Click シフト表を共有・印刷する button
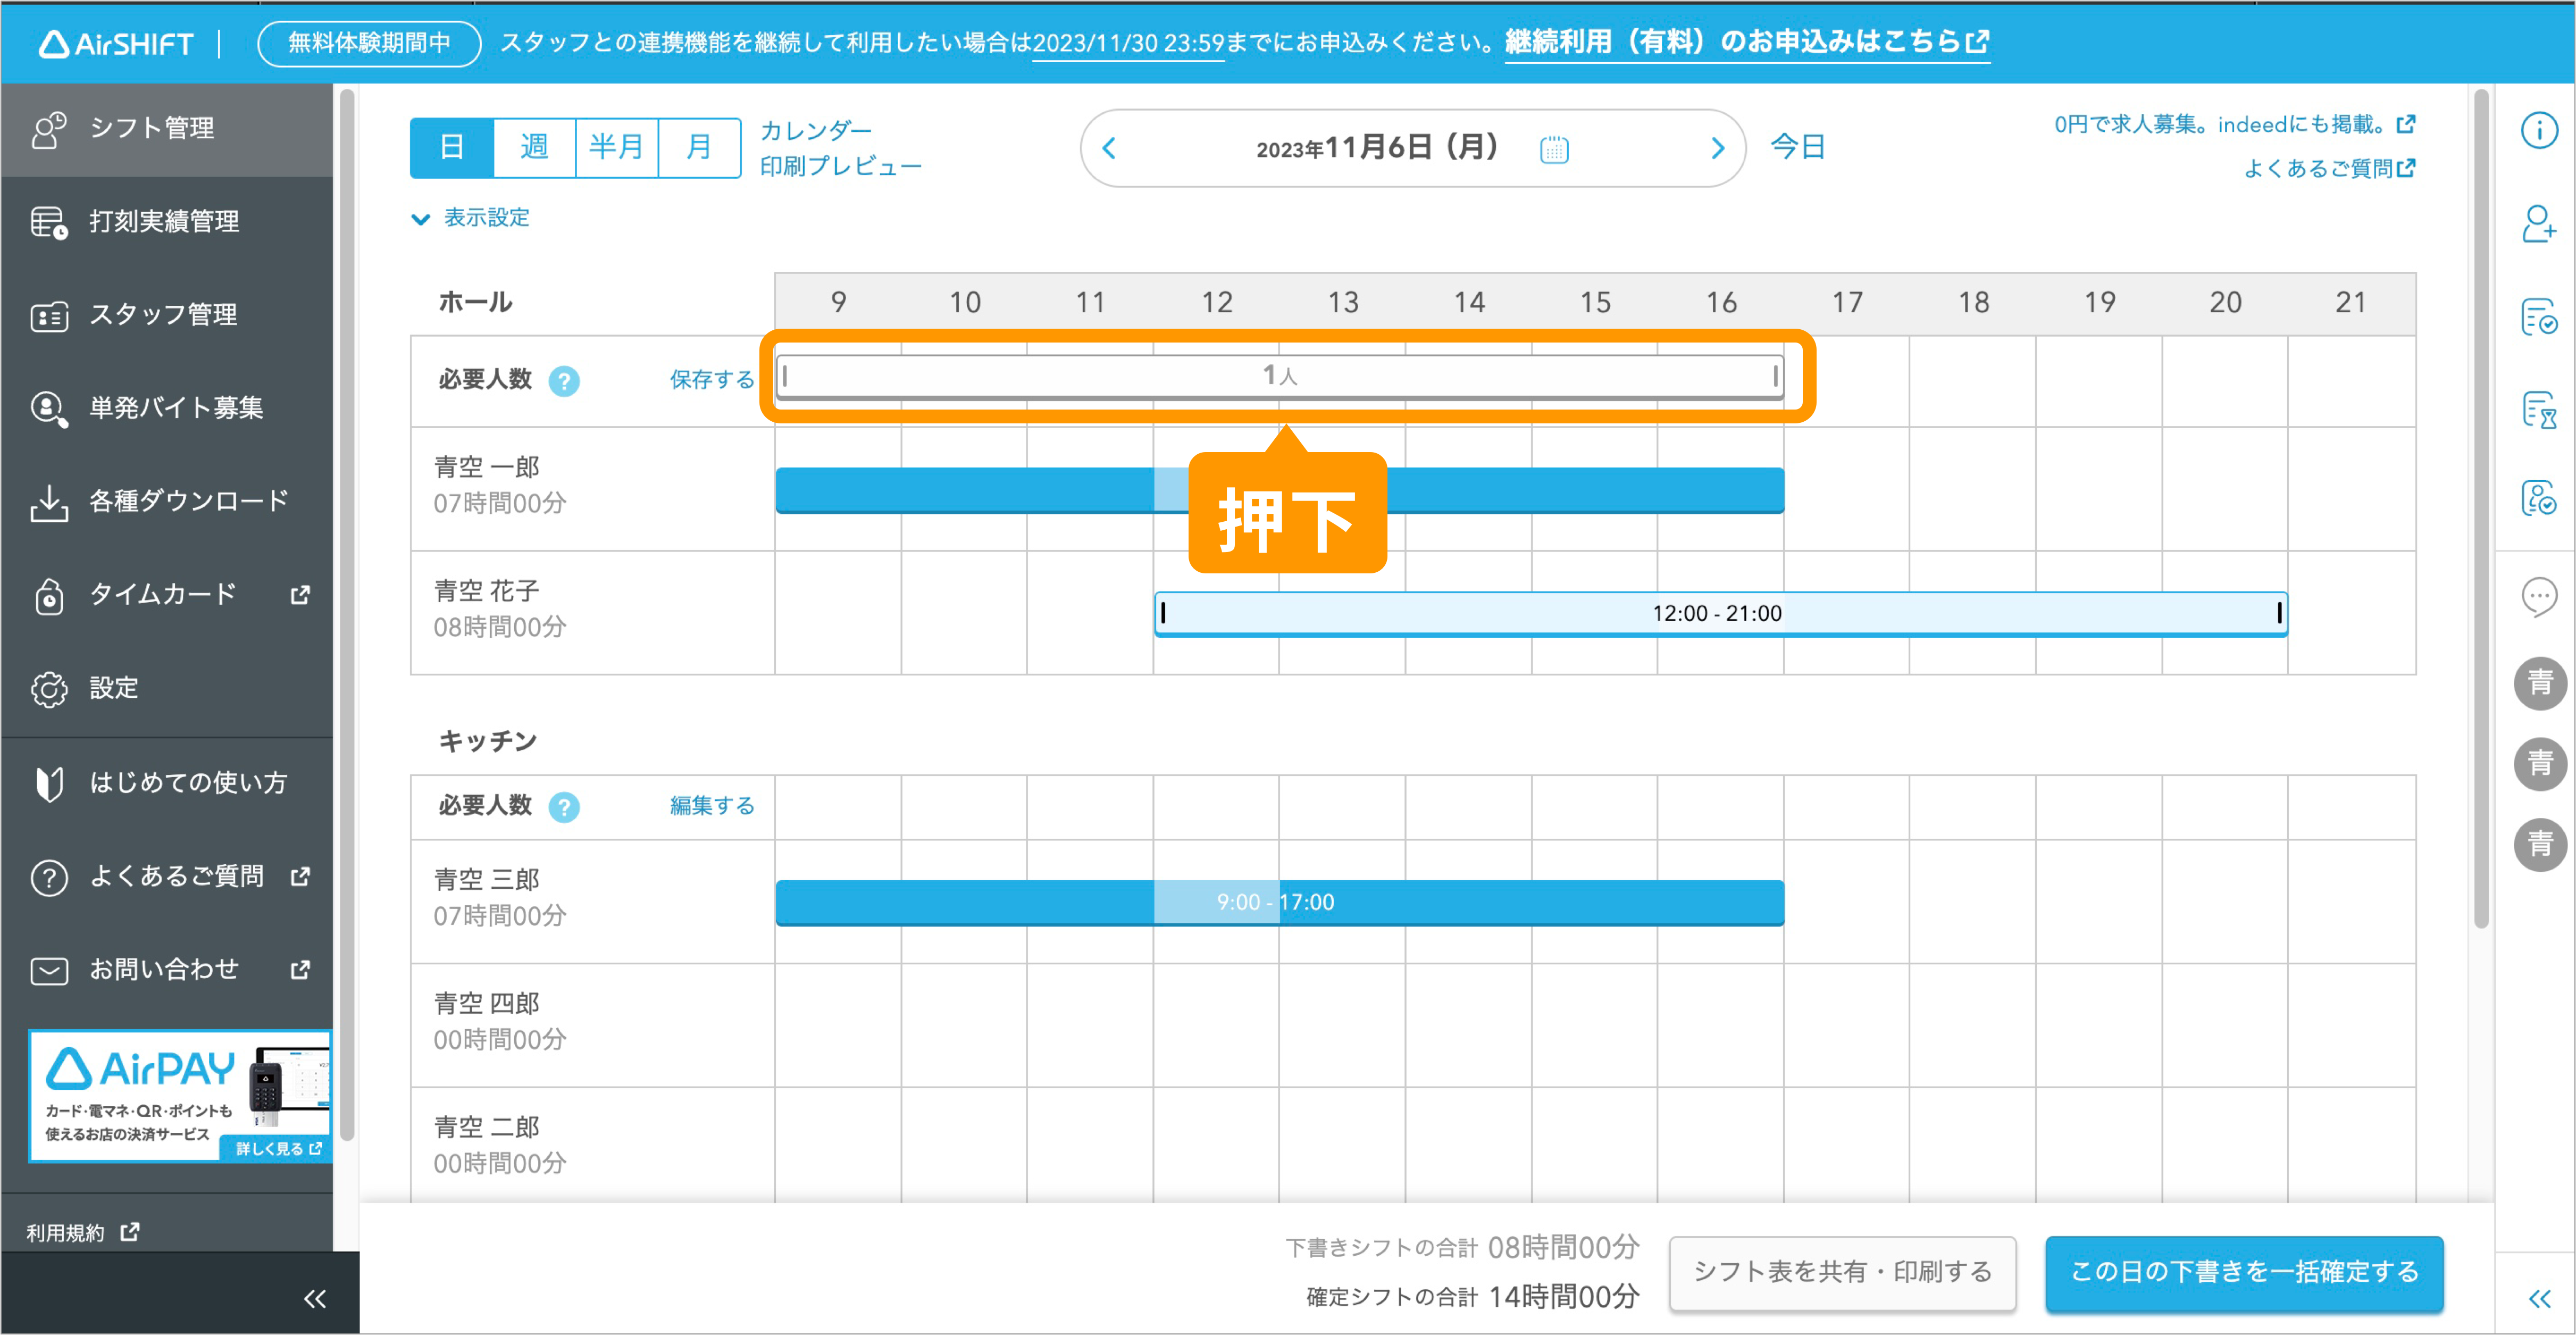 [x=1842, y=1272]
